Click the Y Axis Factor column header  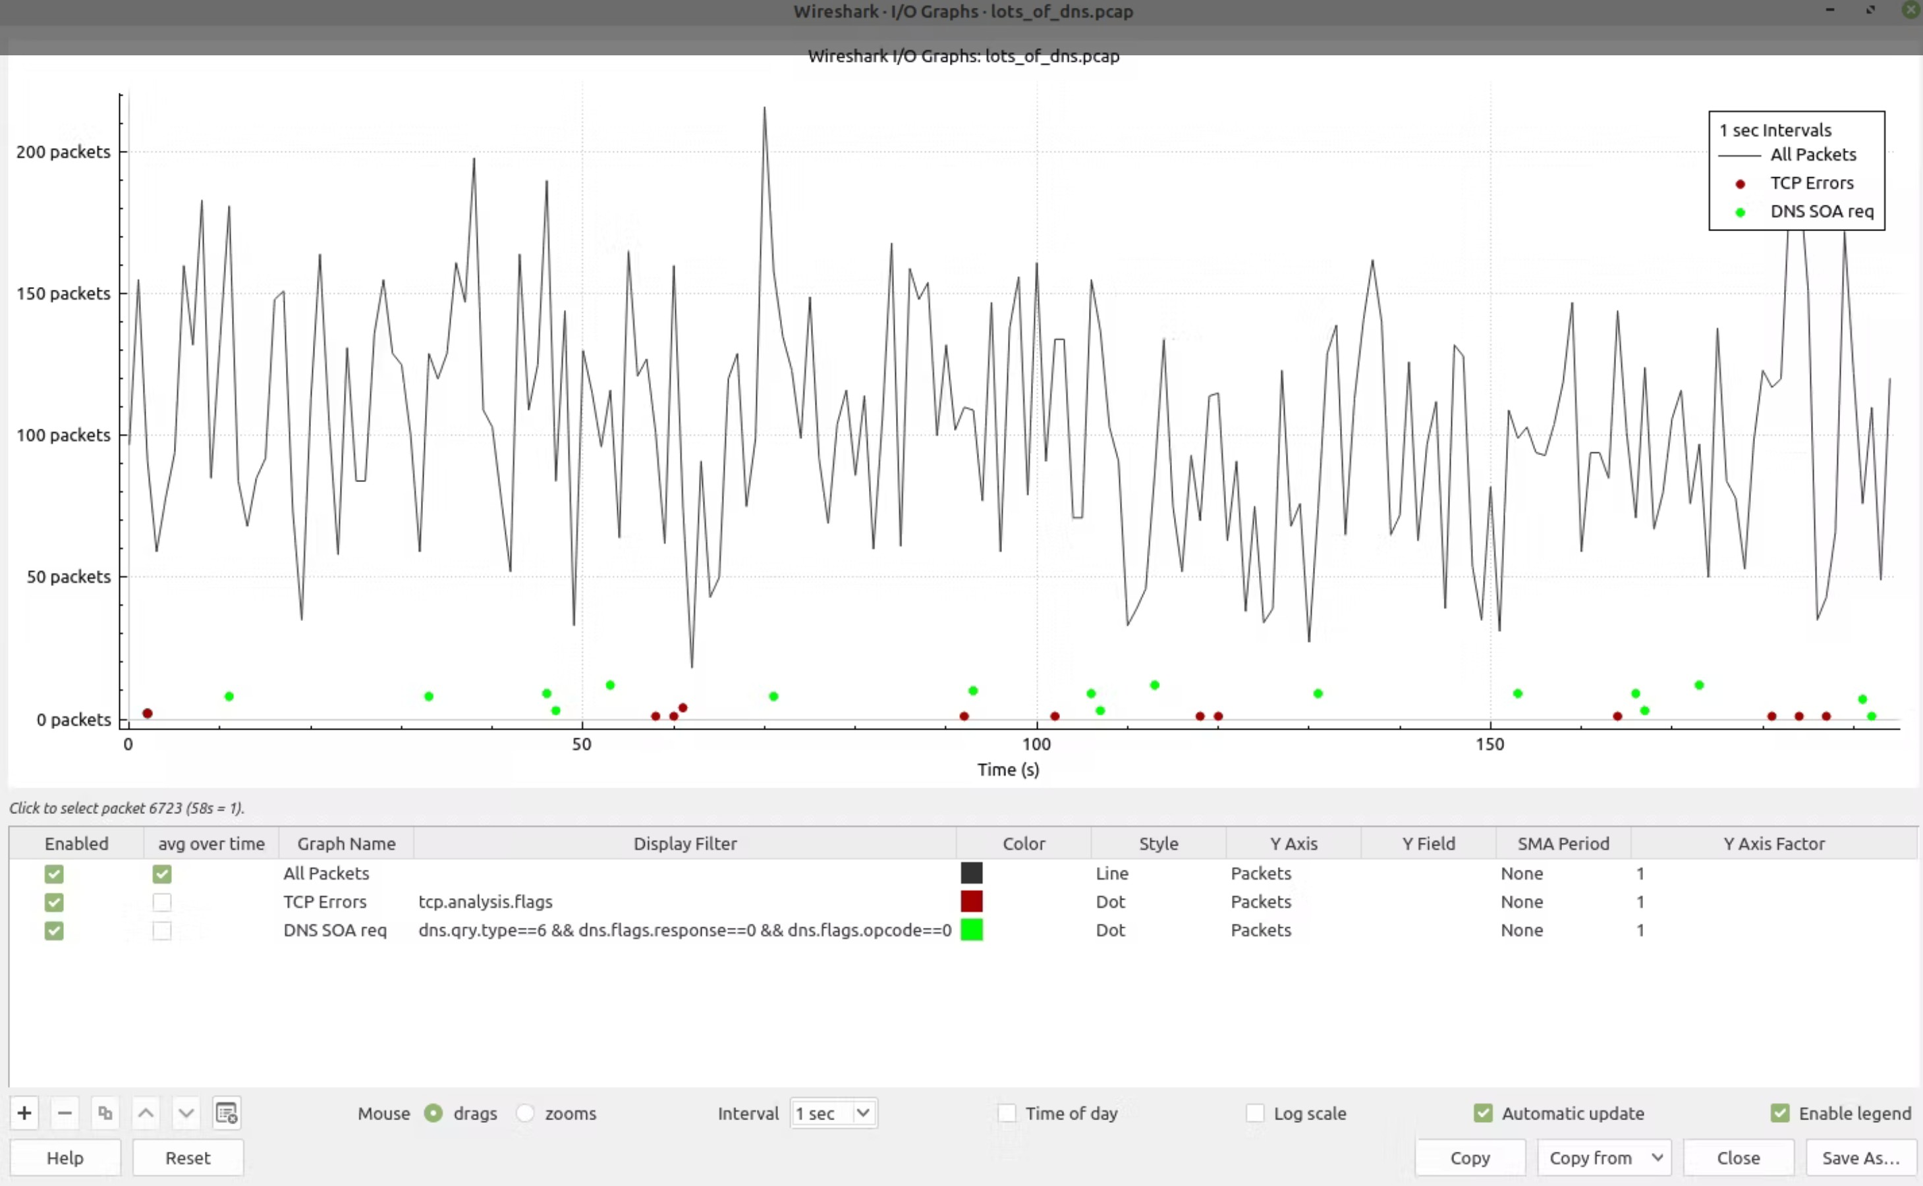(x=1774, y=842)
